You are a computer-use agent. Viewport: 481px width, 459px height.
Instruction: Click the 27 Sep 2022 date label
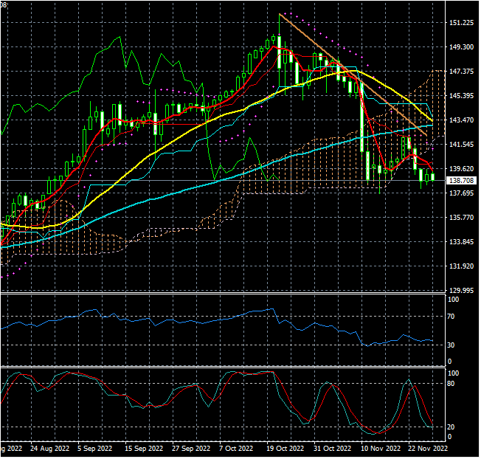click(191, 449)
